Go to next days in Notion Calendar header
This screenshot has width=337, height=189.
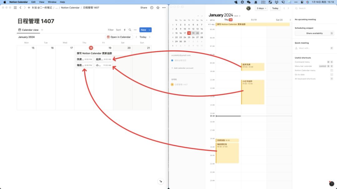point(288,8)
